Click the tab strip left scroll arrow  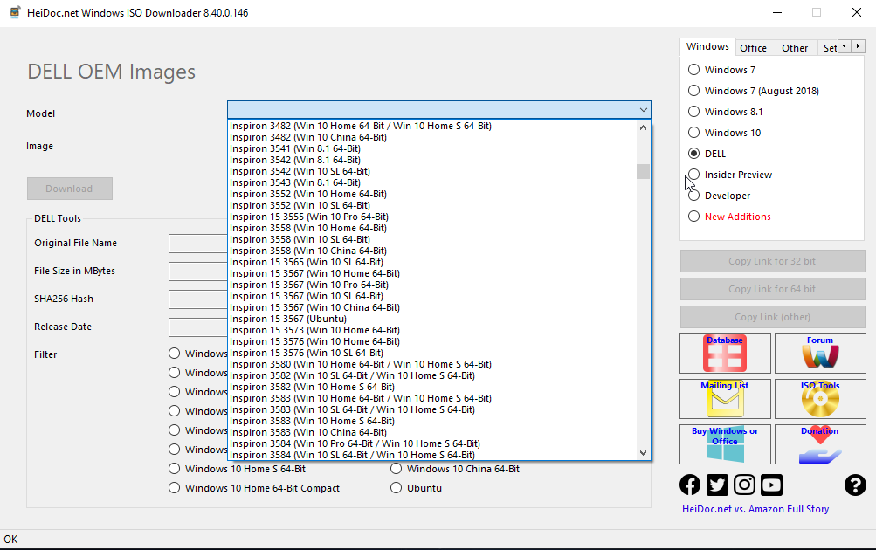click(845, 46)
